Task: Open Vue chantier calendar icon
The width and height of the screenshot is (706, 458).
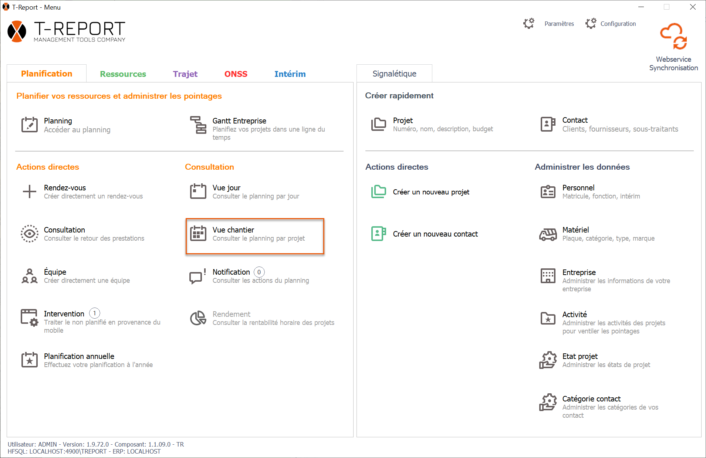Action: 198,234
